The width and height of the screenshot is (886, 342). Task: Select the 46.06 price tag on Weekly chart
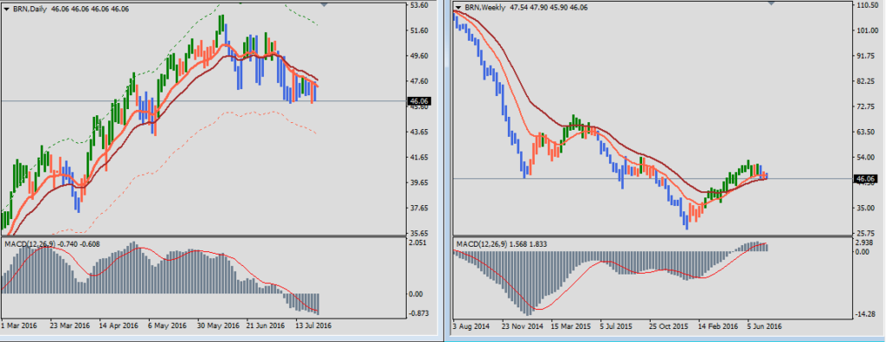(865, 178)
